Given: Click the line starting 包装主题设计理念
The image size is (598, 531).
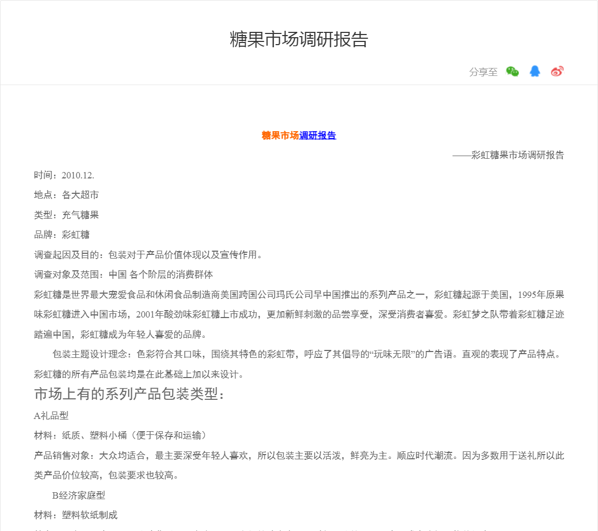Looking at the screenshot, I should 307,354.
